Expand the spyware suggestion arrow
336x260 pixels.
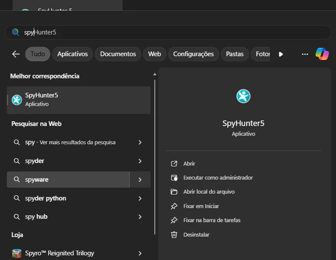tap(140, 180)
